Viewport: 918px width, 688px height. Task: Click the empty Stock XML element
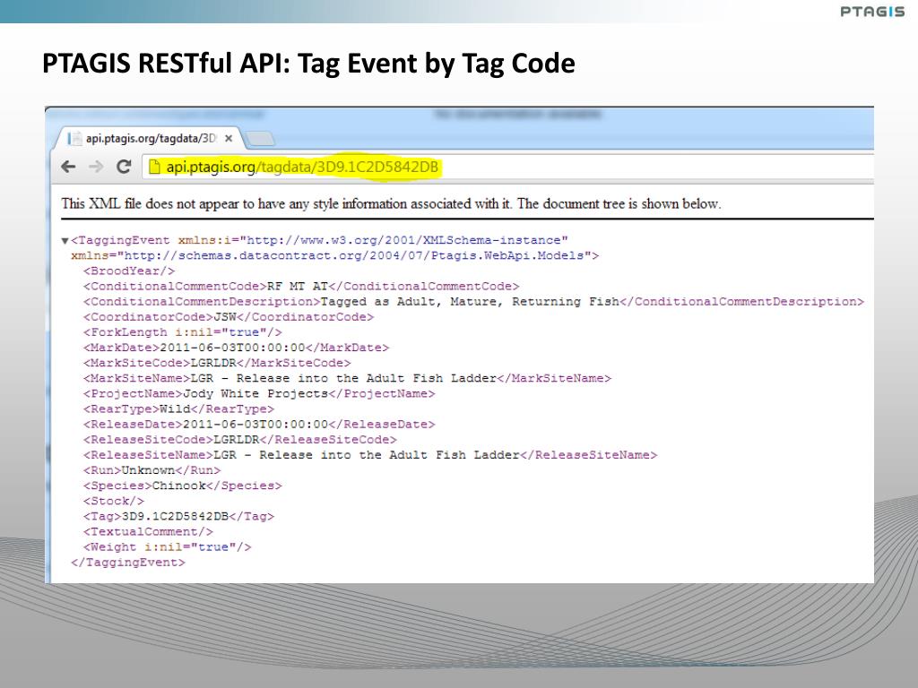coord(114,501)
